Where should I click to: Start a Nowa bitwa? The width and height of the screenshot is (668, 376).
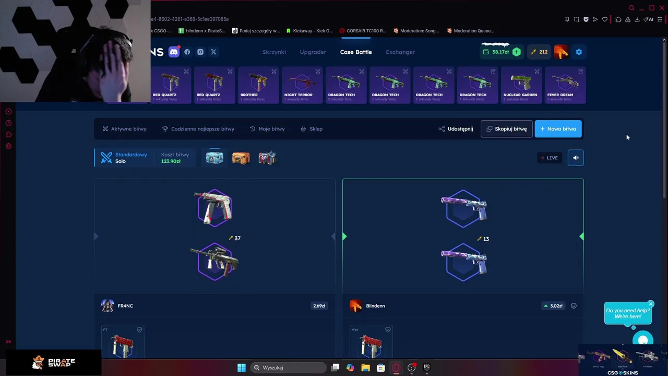point(558,128)
